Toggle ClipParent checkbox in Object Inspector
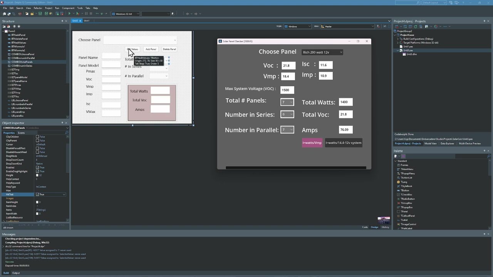The height and width of the screenshot is (277, 493). click(37, 140)
